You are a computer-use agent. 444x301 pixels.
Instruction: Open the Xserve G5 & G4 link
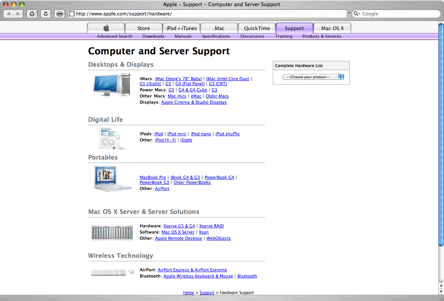(x=179, y=226)
